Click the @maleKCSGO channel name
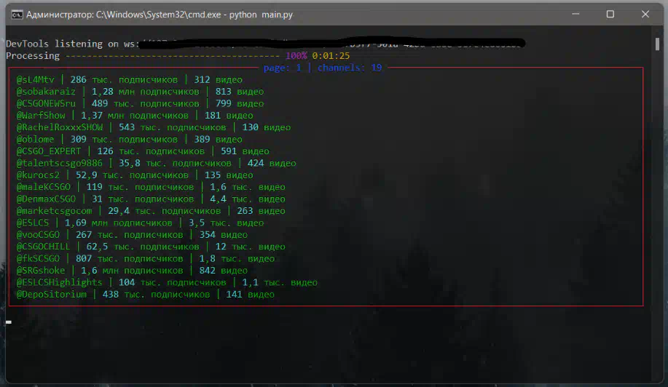 click(x=44, y=187)
